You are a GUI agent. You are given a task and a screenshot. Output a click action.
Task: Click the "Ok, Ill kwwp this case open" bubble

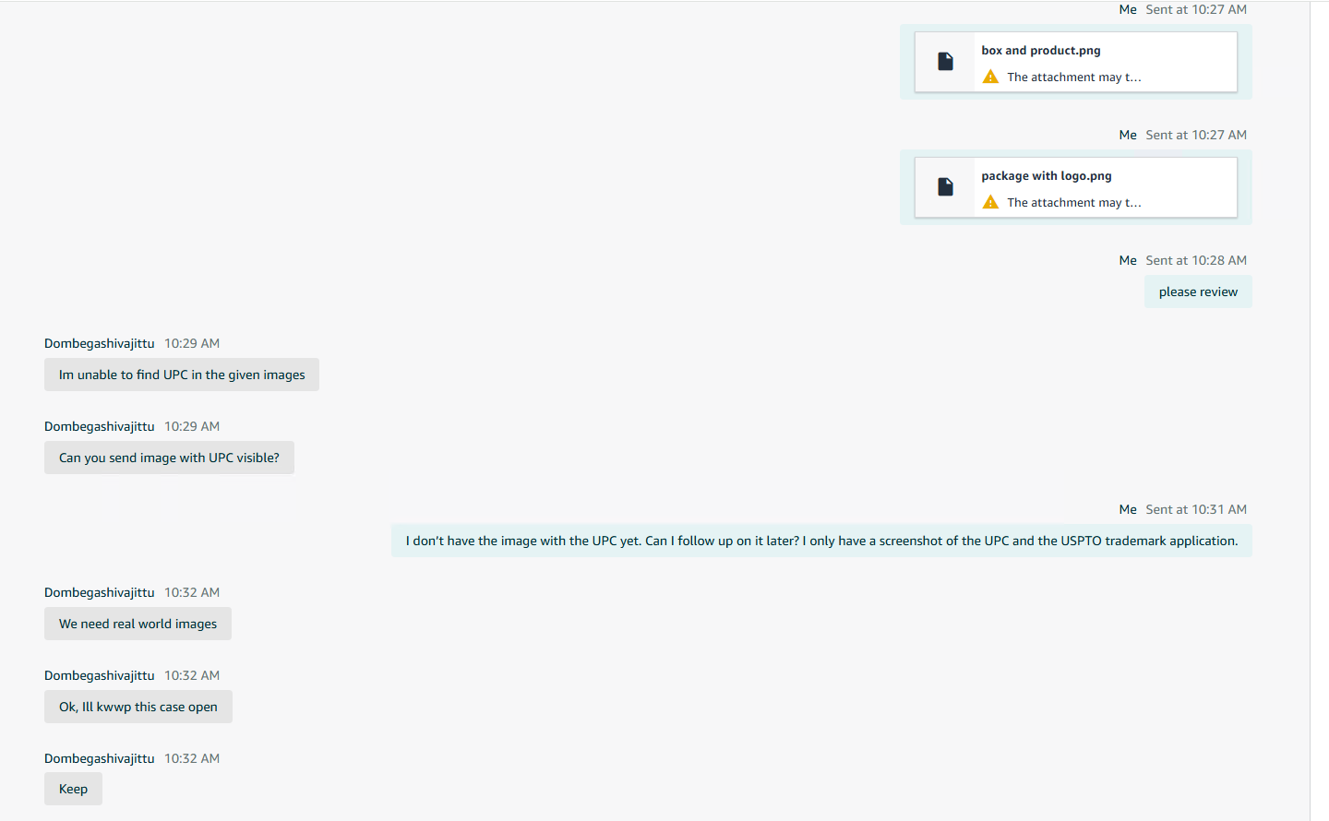pyautogui.click(x=138, y=708)
